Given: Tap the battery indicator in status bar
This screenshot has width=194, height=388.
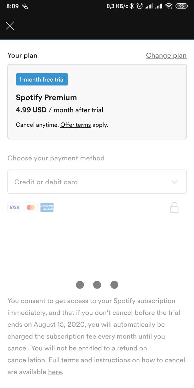Looking at the screenshot, I should pyautogui.click(x=182, y=6).
